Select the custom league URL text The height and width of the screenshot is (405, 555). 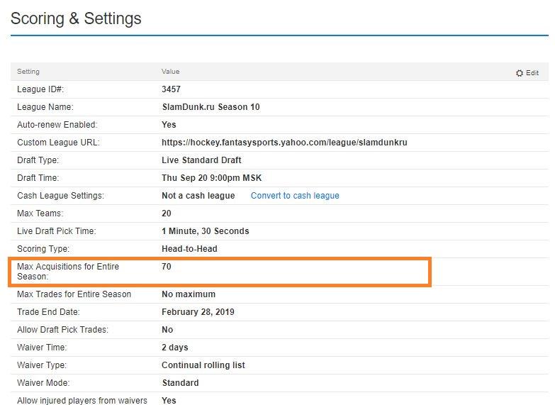point(284,143)
